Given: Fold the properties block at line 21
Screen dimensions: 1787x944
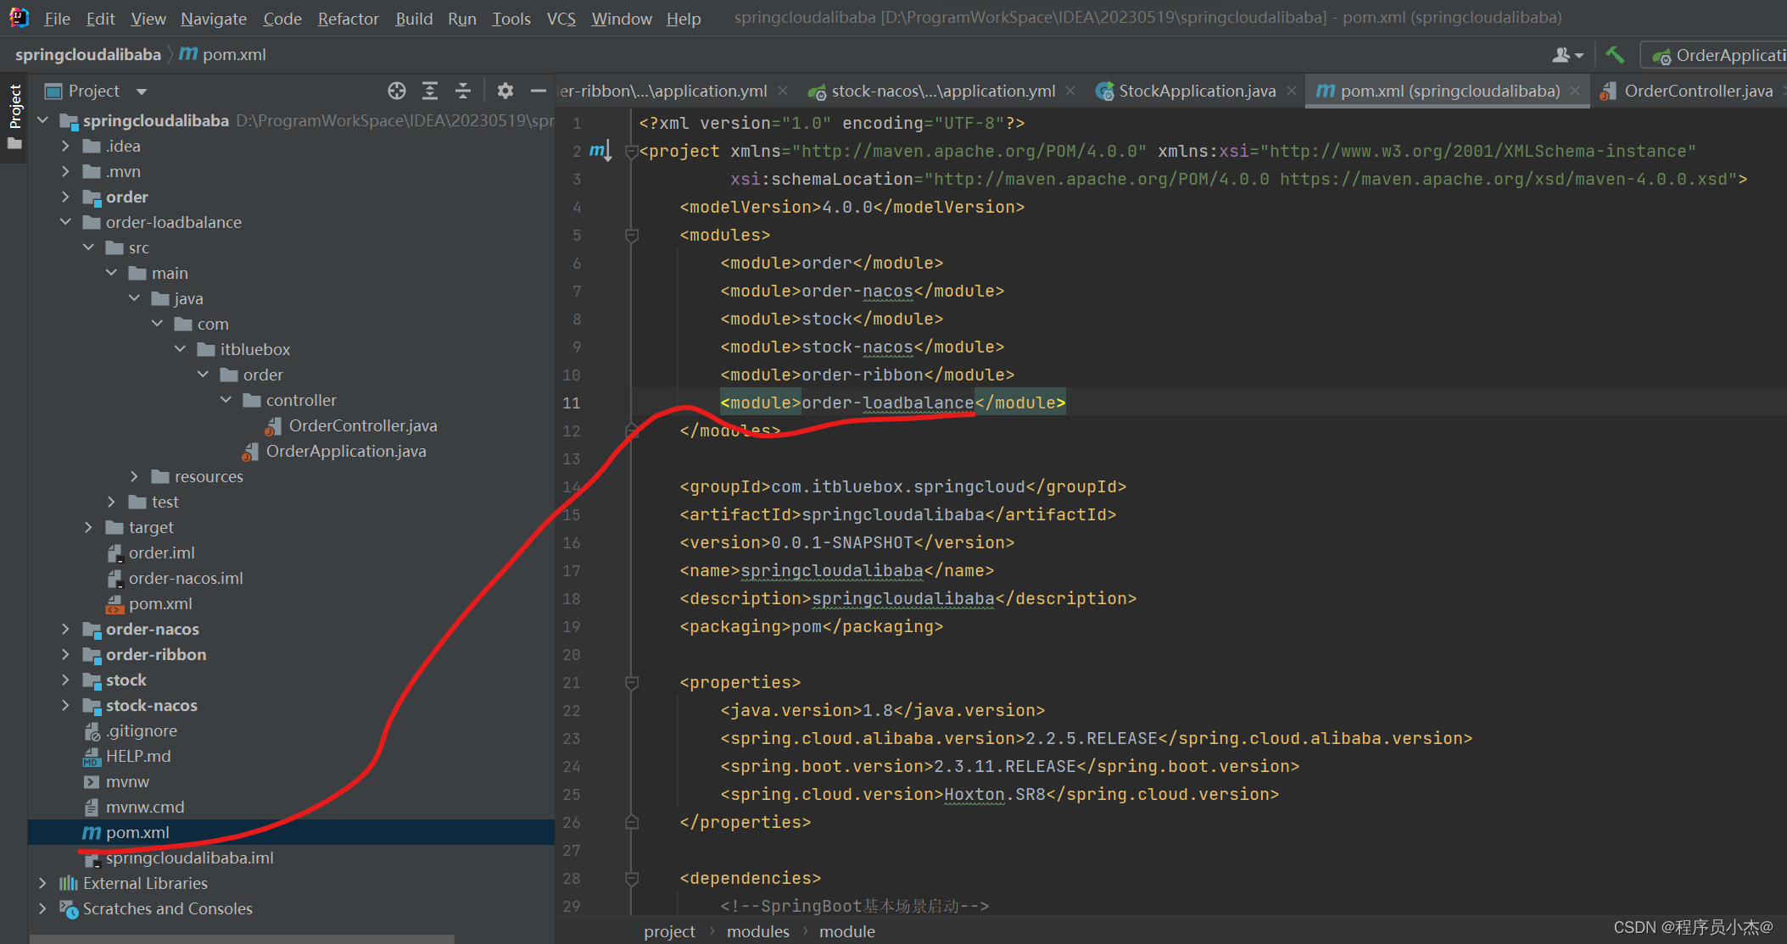Looking at the screenshot, I should click(632, 683).
